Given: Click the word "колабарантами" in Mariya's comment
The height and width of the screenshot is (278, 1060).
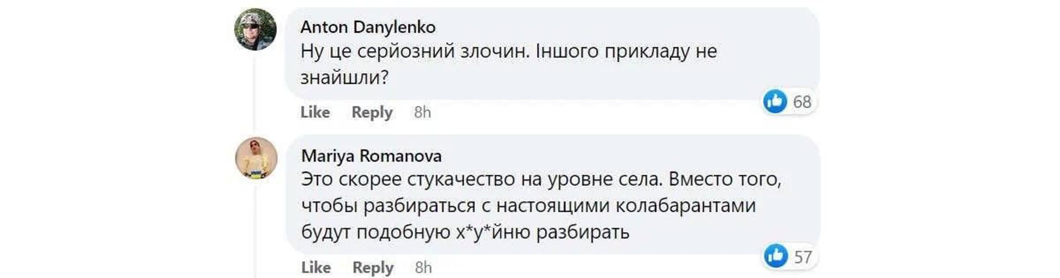Looking at the screenshot, I should click(685, 206).
